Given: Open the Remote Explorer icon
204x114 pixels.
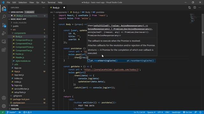Looking at the screenshot, I should pos(4,41).
